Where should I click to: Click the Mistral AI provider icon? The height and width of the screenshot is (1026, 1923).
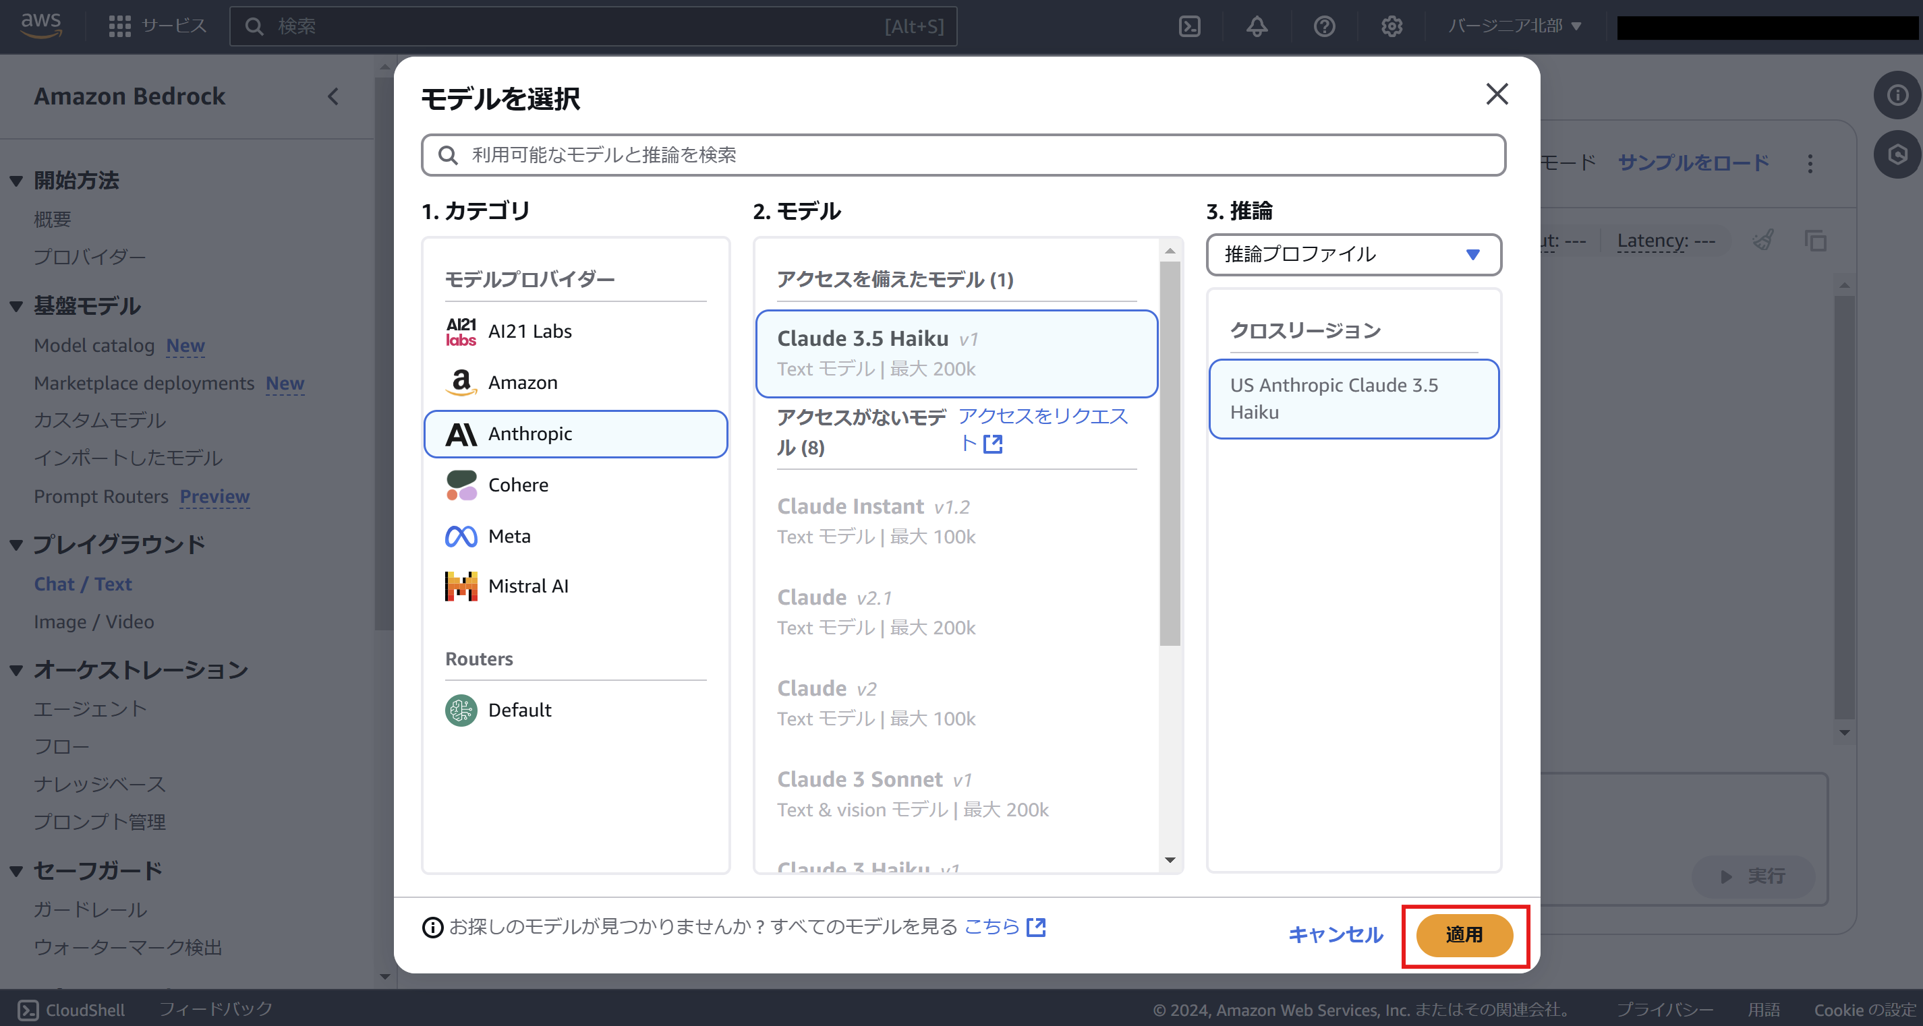[x=461, y=586]
